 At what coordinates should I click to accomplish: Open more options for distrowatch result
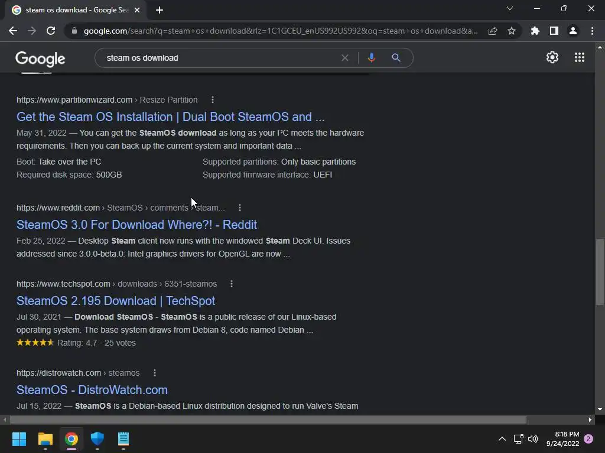click(x=155, y=373)
